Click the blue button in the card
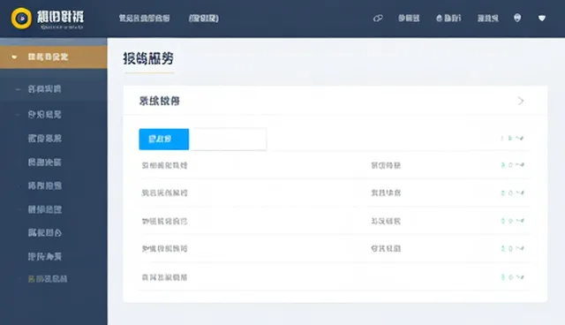565x325 pixels. [164, 139]
